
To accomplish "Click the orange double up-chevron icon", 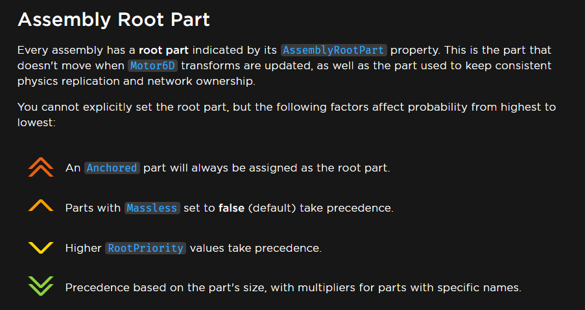I will (x=41, y=167).
